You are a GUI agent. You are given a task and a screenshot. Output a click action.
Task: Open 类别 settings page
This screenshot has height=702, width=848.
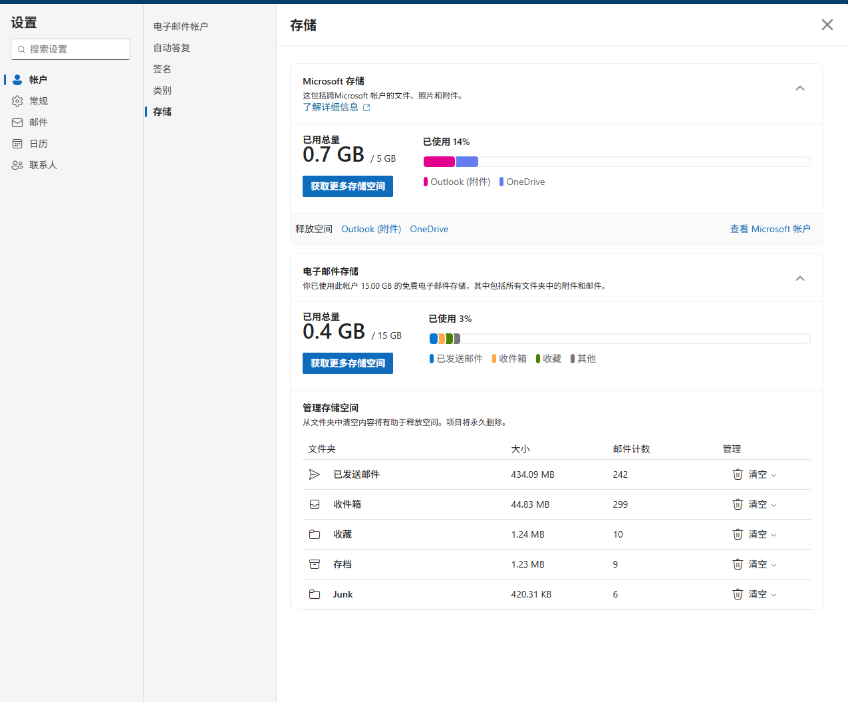162,90
